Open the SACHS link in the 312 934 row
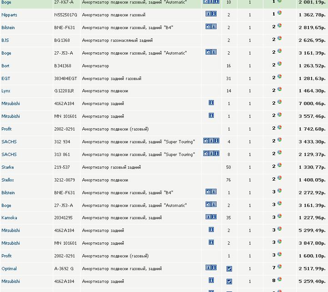 click(x=9, y=141)
